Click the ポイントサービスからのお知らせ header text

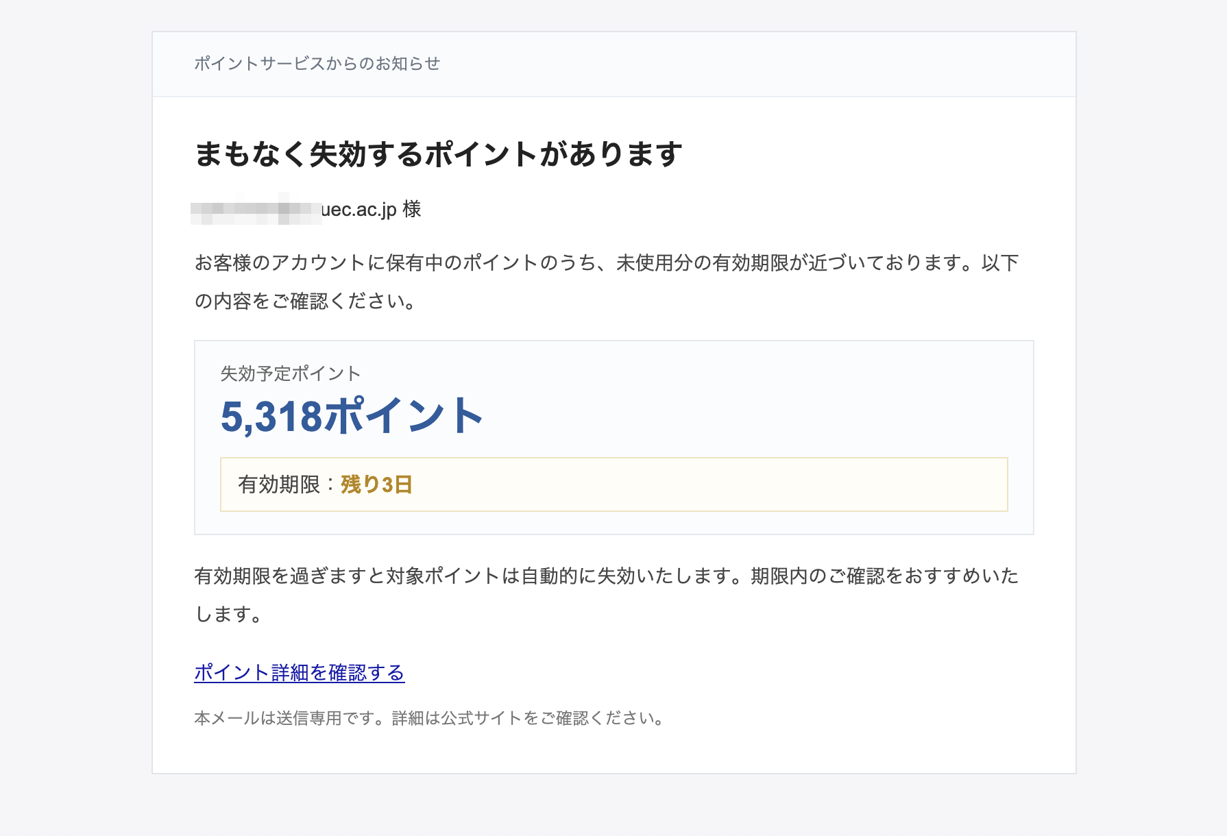point(317,64)
